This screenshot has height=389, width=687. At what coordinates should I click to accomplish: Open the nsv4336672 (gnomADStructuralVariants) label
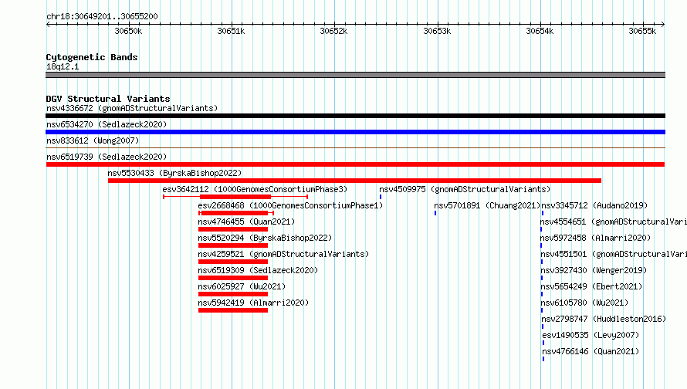[x=132, y=108]
